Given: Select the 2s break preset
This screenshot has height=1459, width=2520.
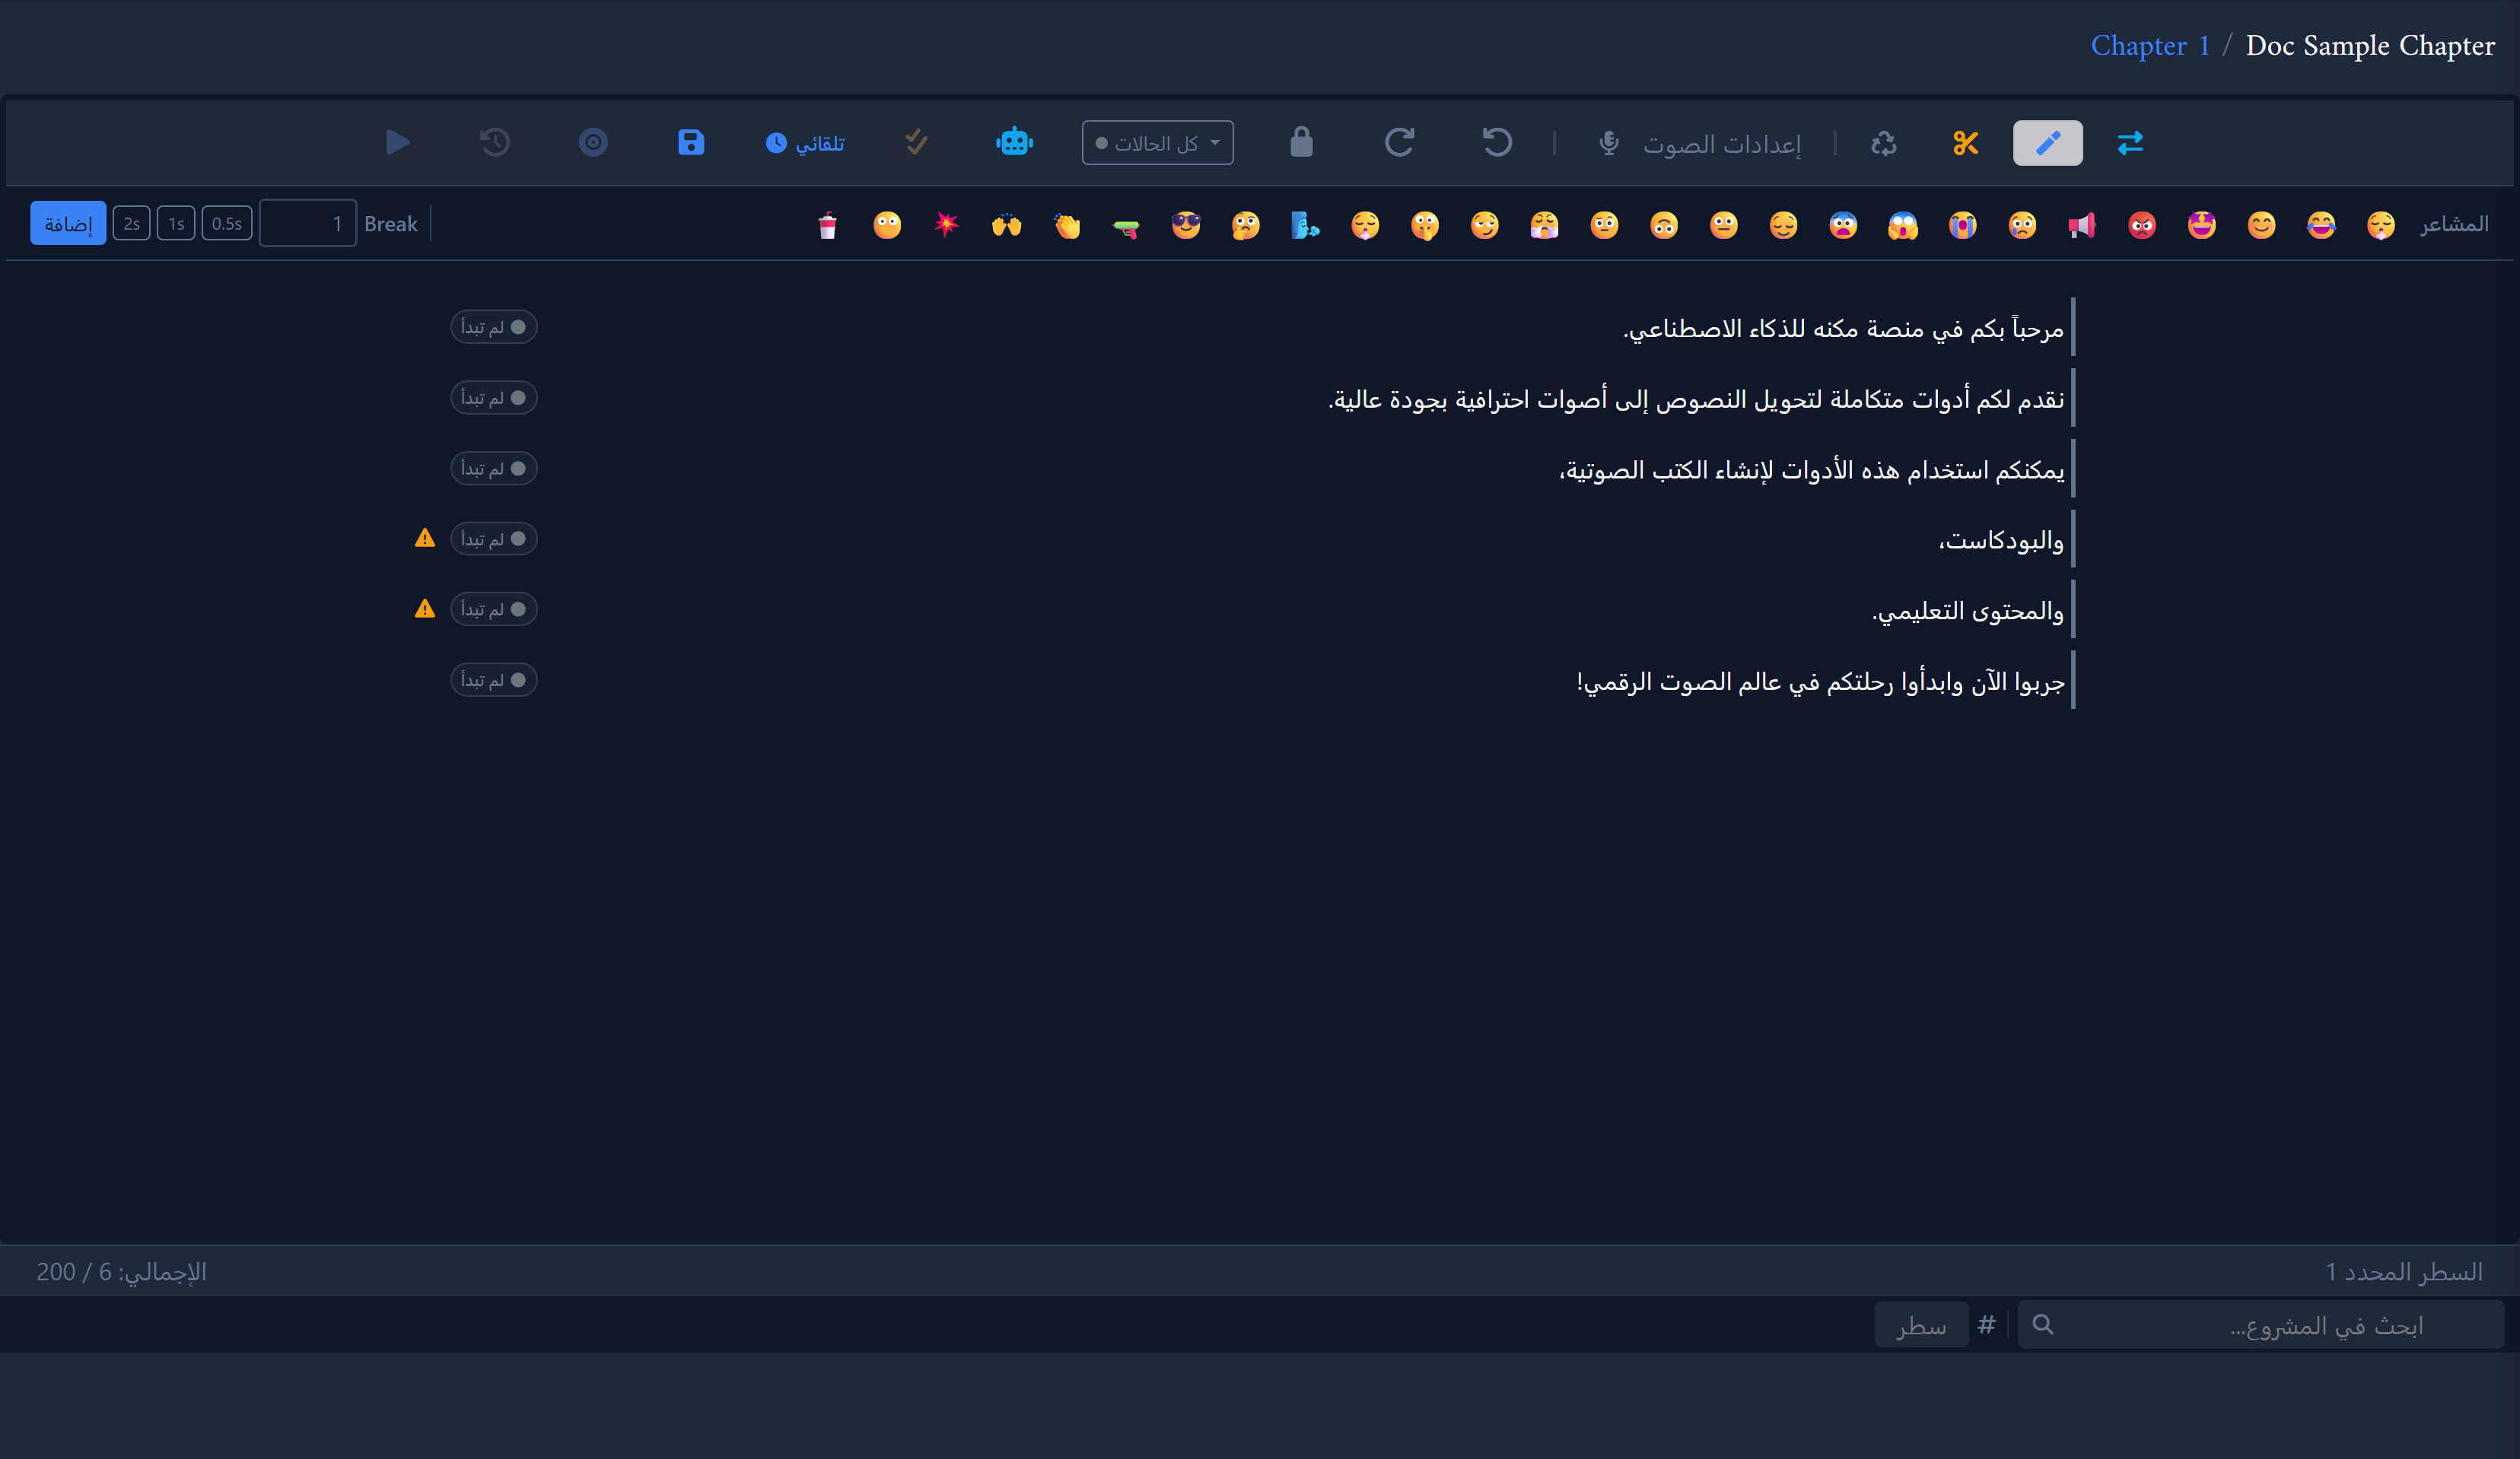Looking at the screenshot, I should (x=132, y=224).
